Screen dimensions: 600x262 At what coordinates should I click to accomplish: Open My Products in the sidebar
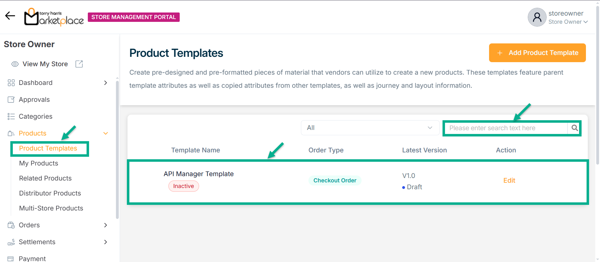pos(39,163)
